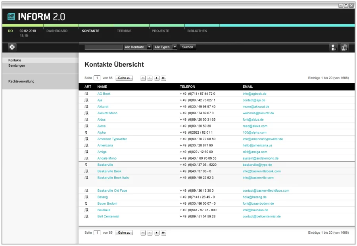Click the company icon beside AG Book
The width and height of the screenshot is (357, 246).
pyautogui.click(x=86, y=94)
